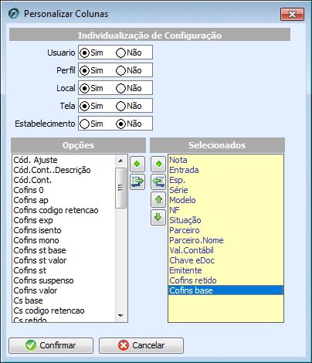Screen dimensions: 312x363
Task: Click the Opções list scroll down arrow
Action: tap(120, 315)
